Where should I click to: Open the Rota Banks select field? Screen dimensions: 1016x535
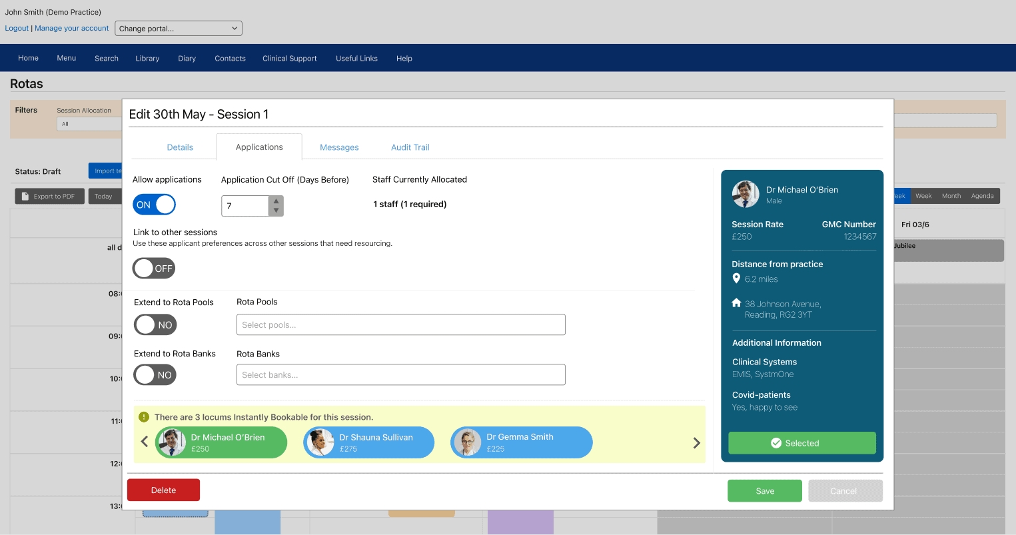pyautogui.click(x=400, y=374)
